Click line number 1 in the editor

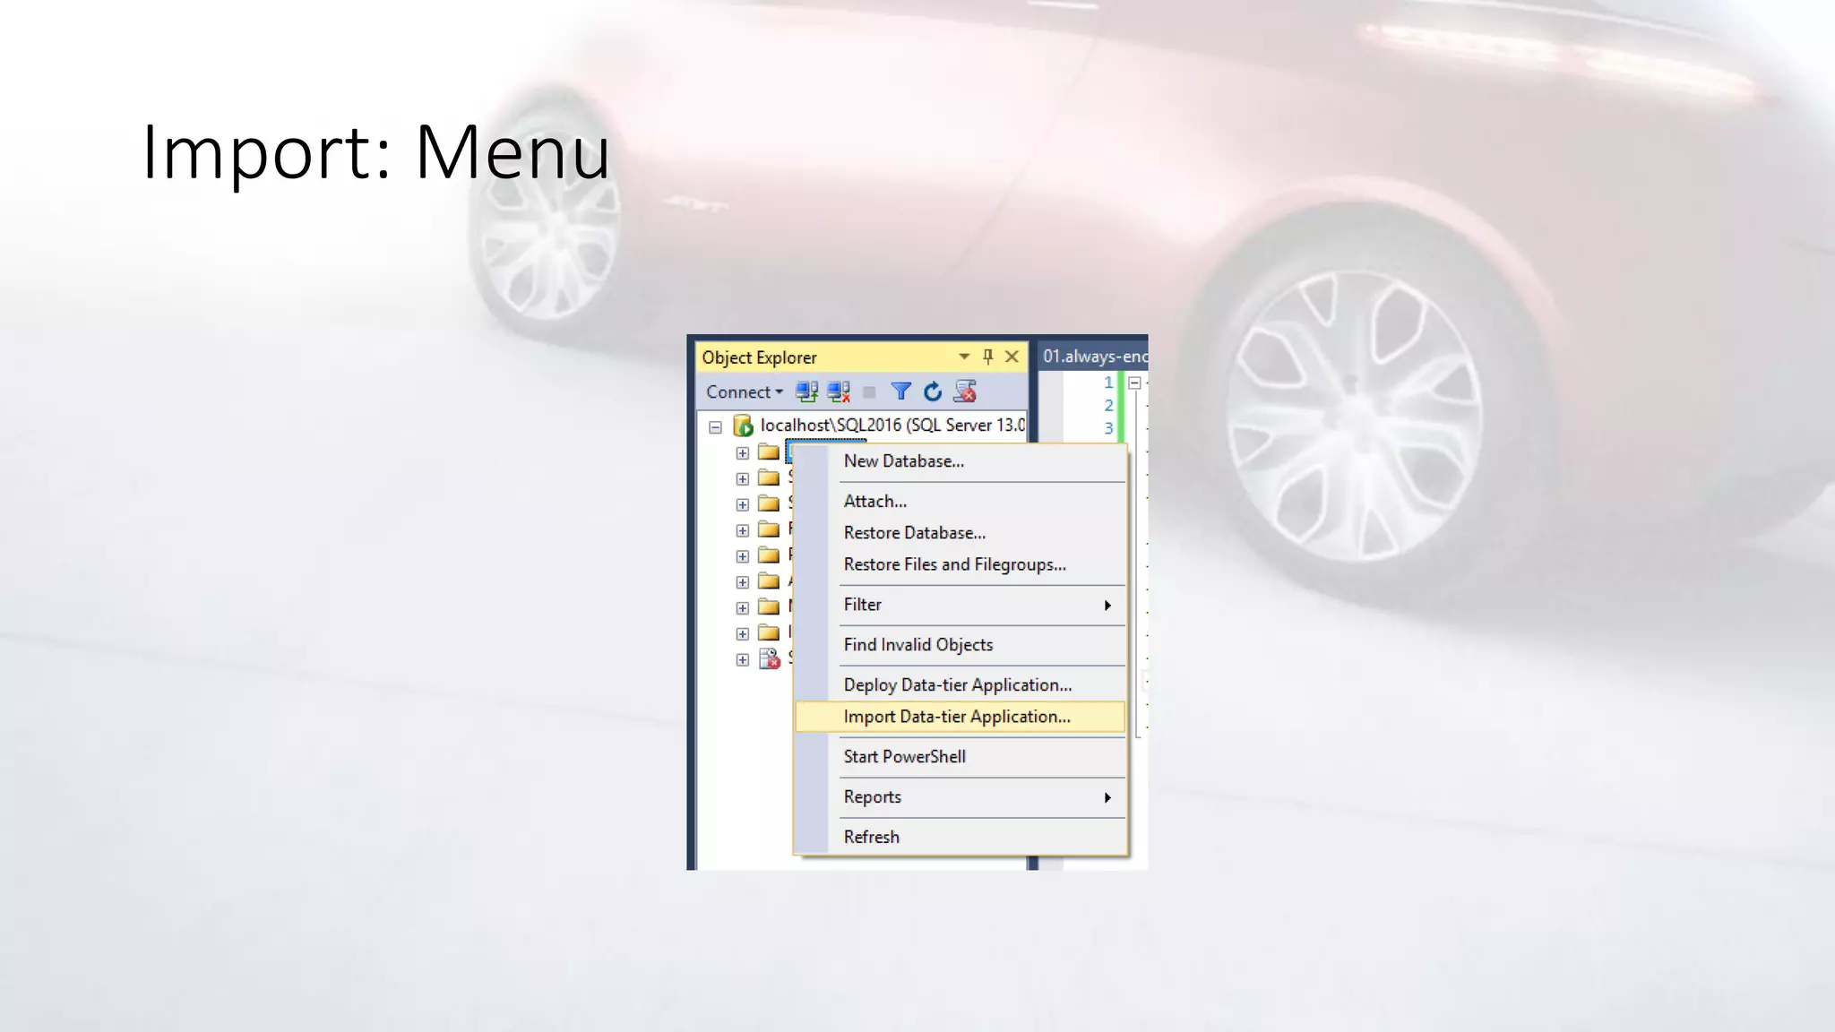point(1108,383)
